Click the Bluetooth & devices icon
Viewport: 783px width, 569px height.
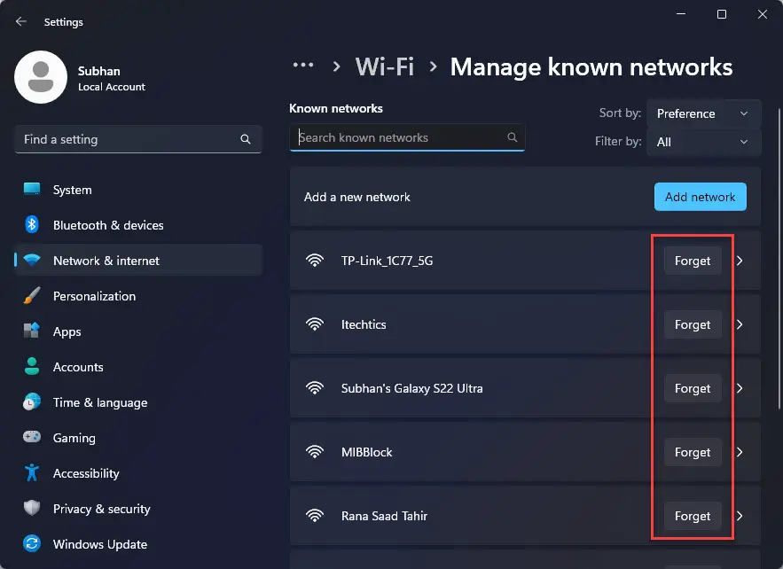[x=32, y=224]
